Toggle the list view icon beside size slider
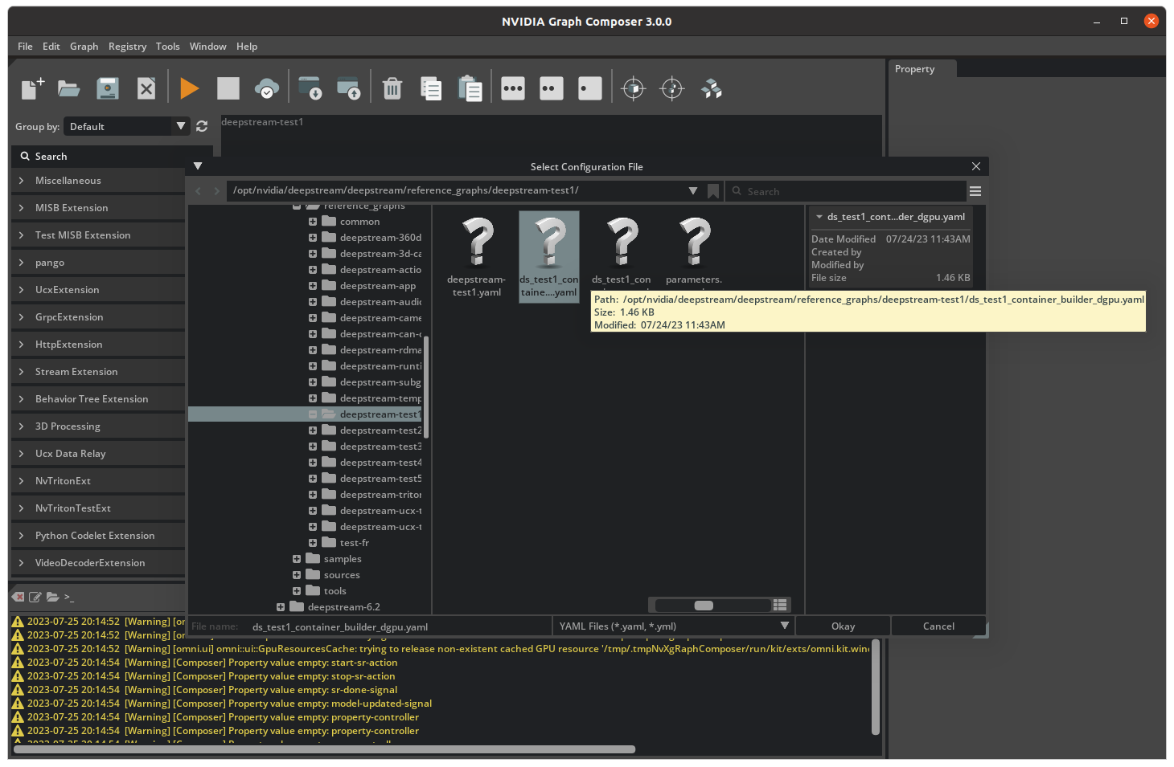The height and width of the screenshot is (767, 1174). coord(780,605)
